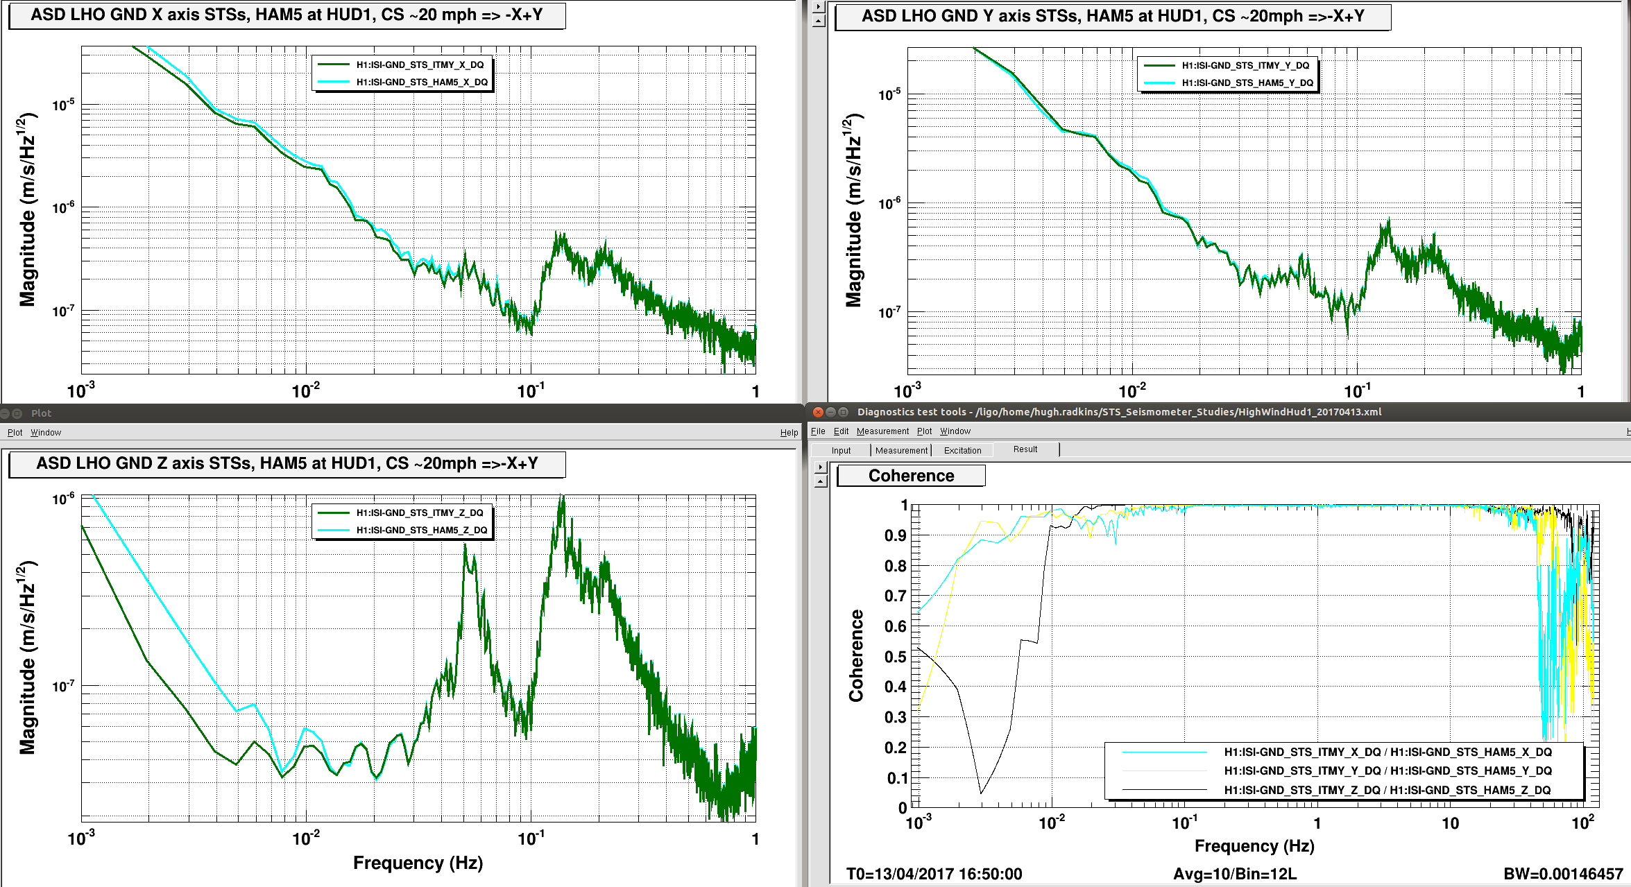
Task: Click the T0=13/04/2017 16:50:00 footer text
Action: click(x=934, y=874)
